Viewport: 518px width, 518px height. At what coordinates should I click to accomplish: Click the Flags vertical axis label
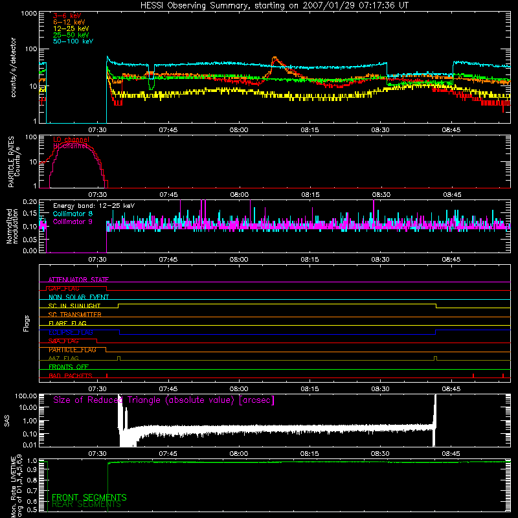[27, 323]
